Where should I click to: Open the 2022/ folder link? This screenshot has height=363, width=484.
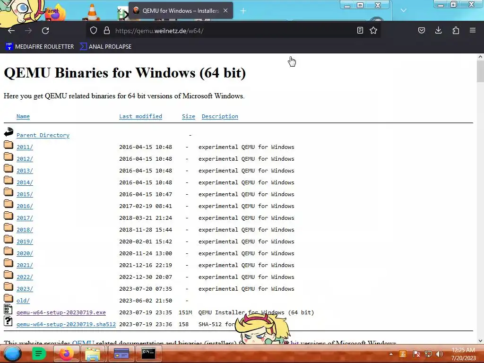[x=25, y=277]
